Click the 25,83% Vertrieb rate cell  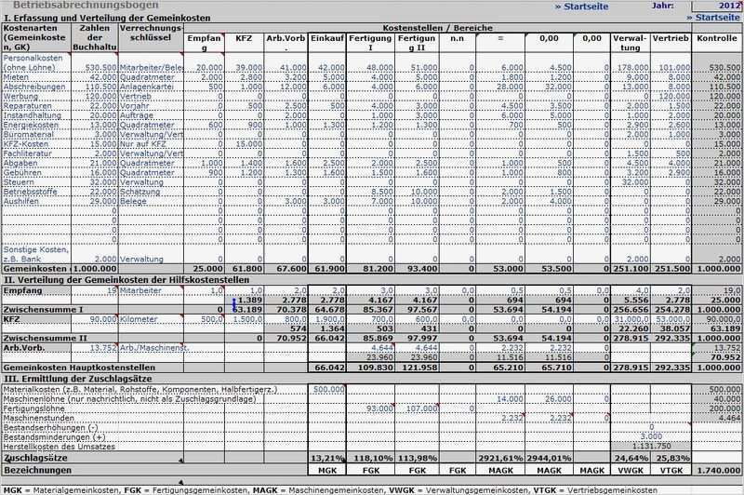(x=671, y=459)
